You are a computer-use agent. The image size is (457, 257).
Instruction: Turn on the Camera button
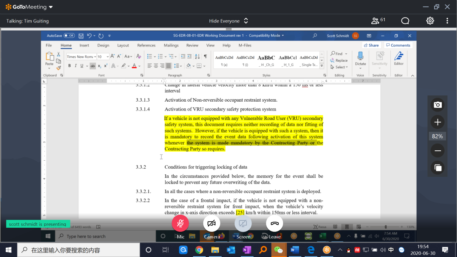(212, 224)
